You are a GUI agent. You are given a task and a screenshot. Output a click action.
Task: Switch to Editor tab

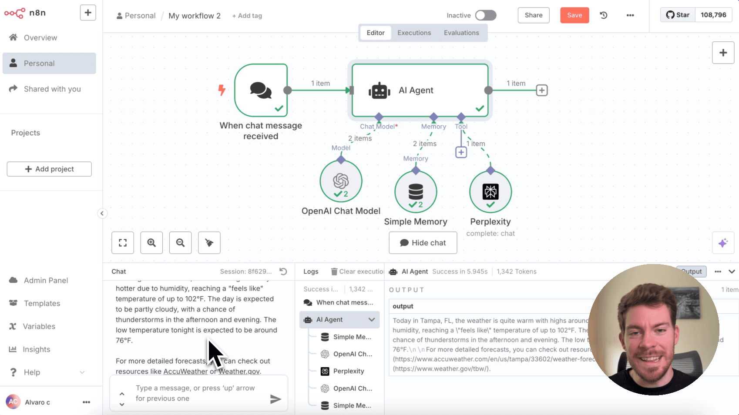pyautogui.click(x=376, y=33)
